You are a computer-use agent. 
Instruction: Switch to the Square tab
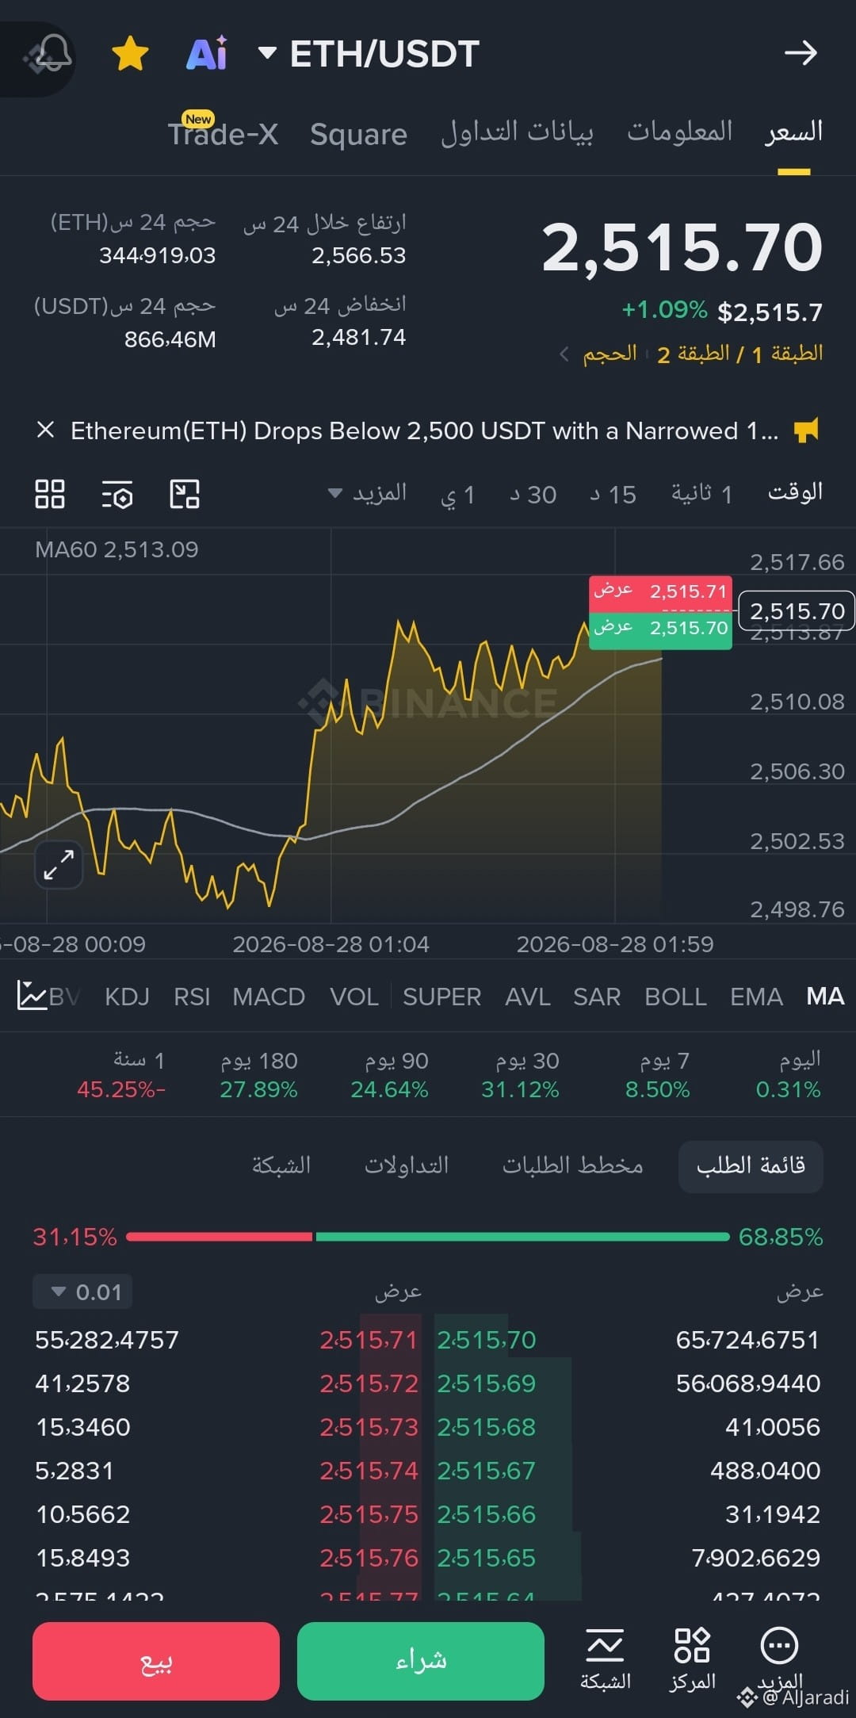point(358,134)
